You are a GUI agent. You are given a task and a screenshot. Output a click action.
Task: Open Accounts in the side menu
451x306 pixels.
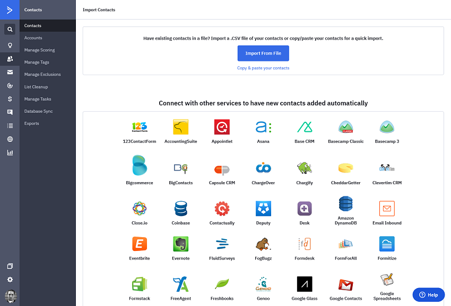(48, 38)
